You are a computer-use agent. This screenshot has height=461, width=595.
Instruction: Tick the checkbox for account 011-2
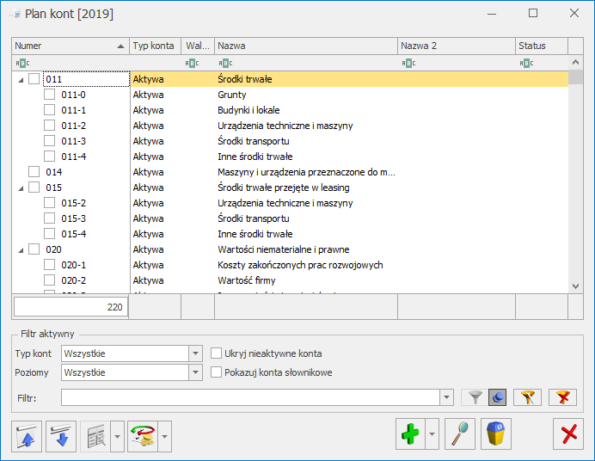[50, 126]
